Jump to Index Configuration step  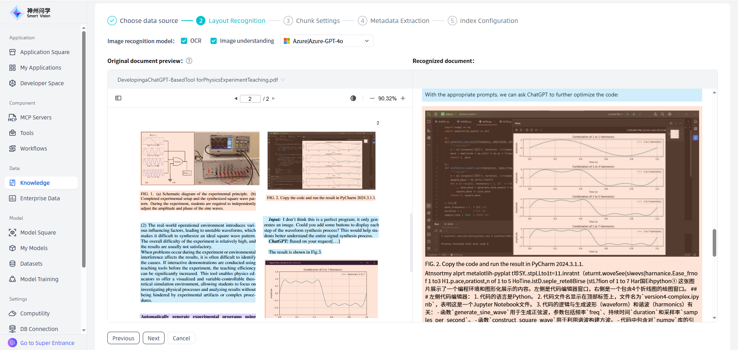pyautogui.click(x=489, y=21)
